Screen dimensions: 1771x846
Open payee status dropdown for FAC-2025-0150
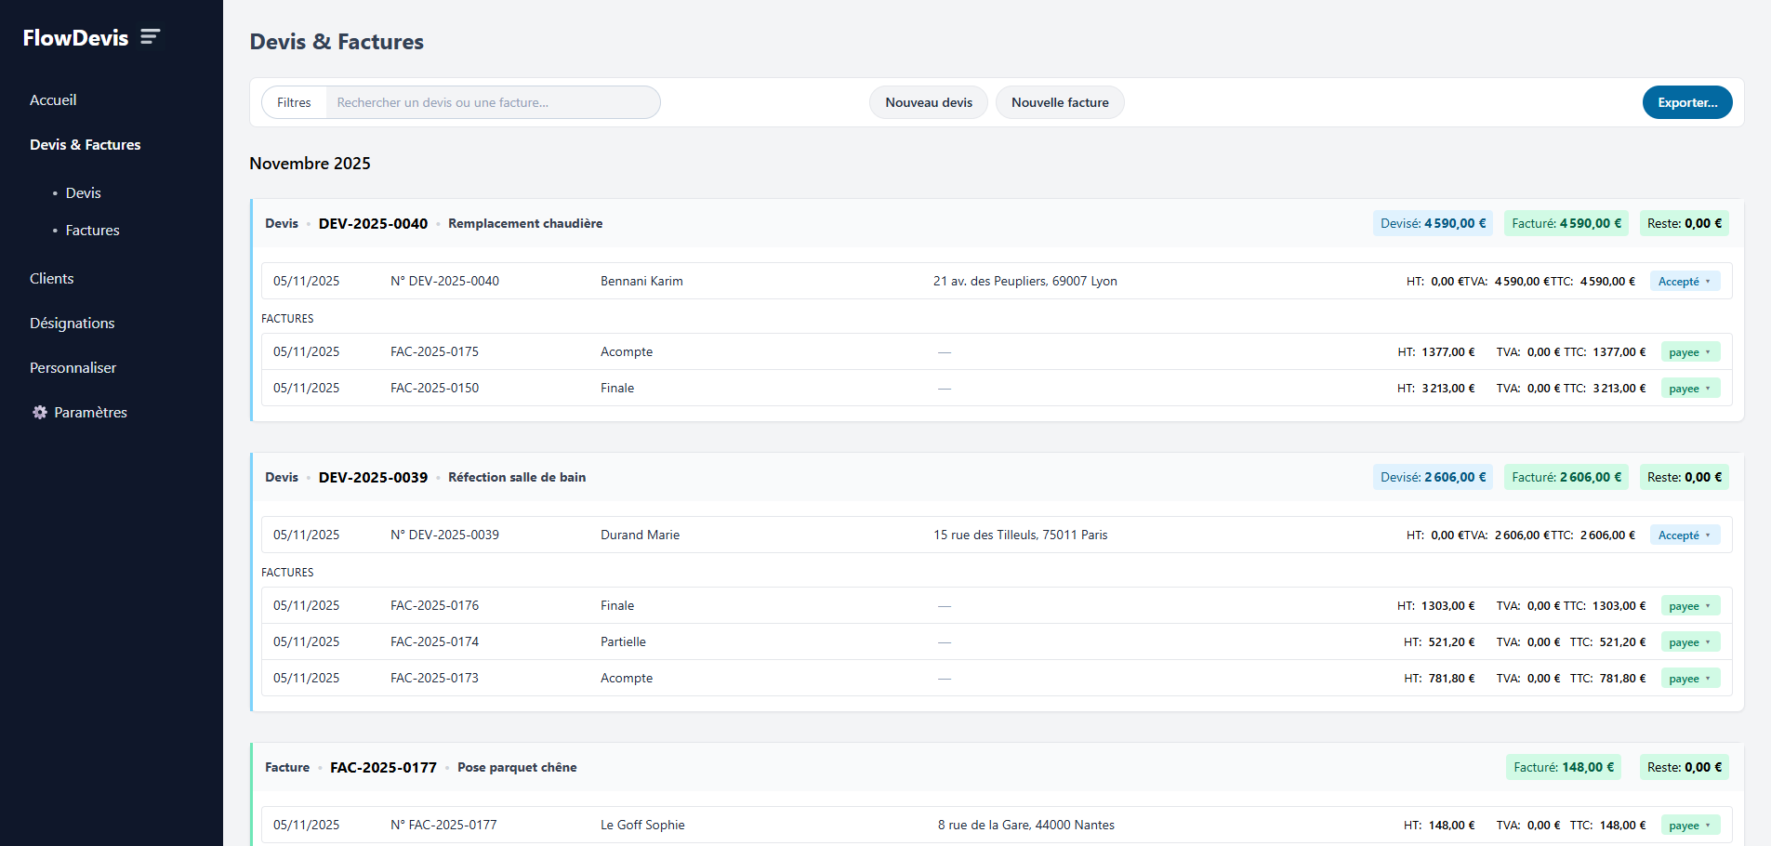[1689, 388]
